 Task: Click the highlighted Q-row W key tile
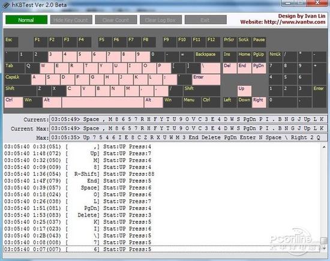coord(47,68)
